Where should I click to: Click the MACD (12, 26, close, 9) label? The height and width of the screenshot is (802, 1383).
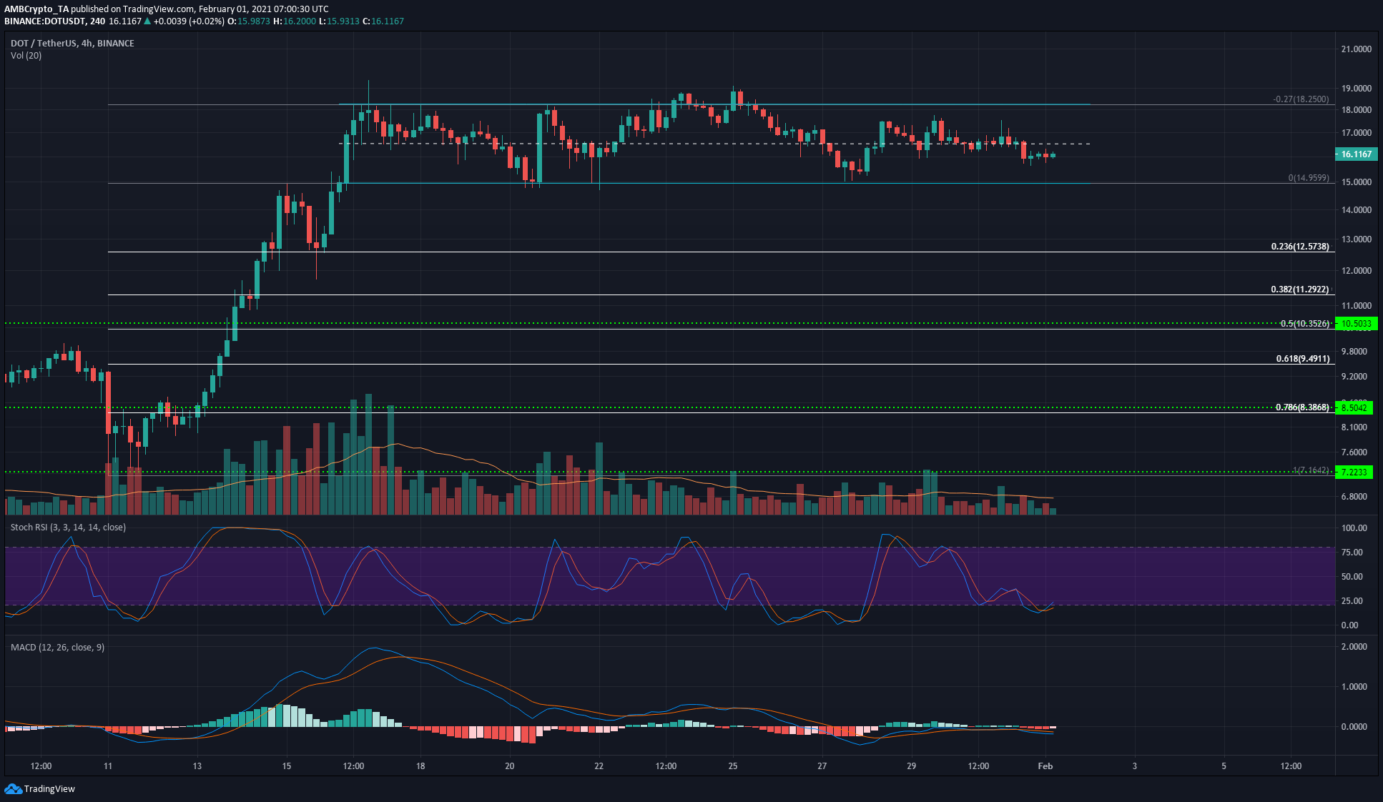(x=57, y=647)
